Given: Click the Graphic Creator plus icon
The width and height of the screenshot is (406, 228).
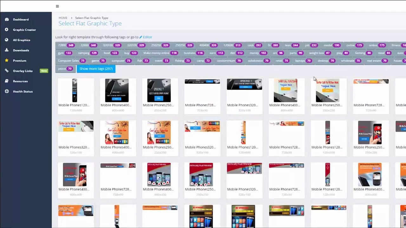Looking at the screenshot, I should [7, 30].
